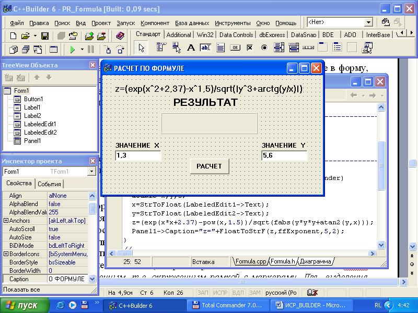418x313 pixels.
Task: Click the New item toolbar icon
Action: point(13,35)
